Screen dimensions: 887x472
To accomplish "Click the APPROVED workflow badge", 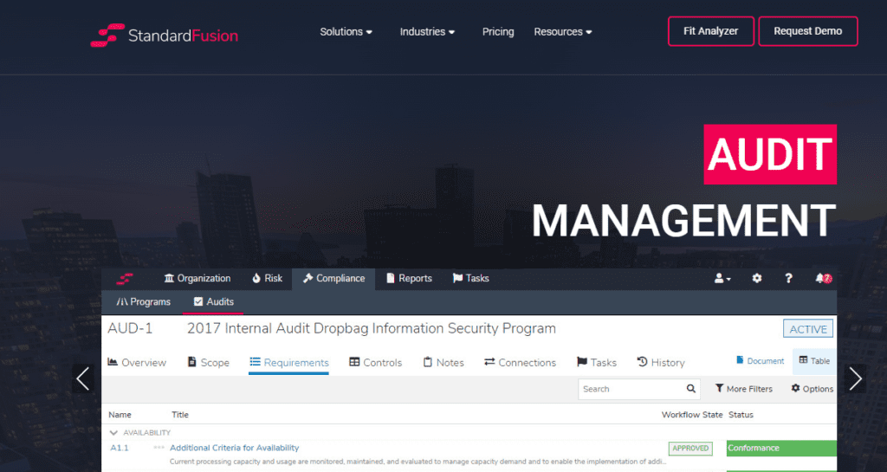I will [690, 449].
